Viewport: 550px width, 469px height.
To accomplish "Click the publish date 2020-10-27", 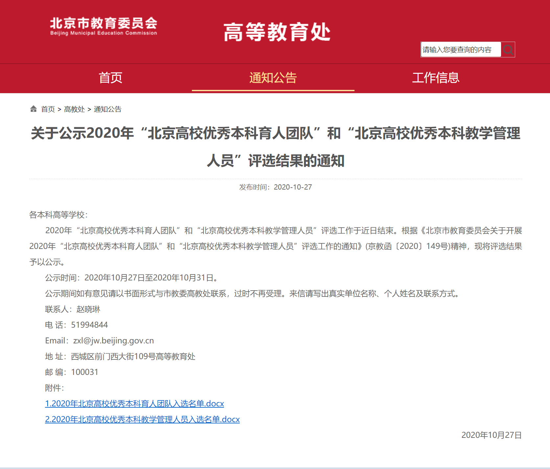I will pyautogui.click(x=293, y=187).
